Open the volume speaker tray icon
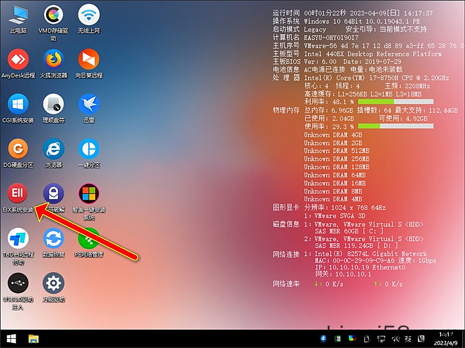Image resolution: width=465 pixels, height=348 pixels. [395, 339]
